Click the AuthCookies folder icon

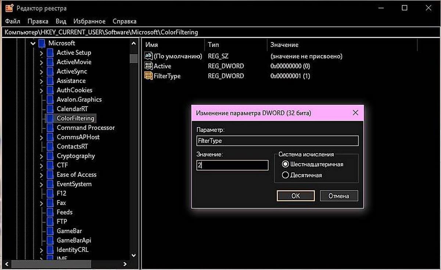pyautogui.click(x=50, y=90)
